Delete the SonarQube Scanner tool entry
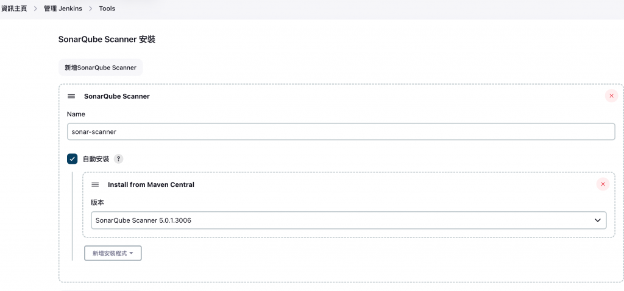Image resolution: width=624 pixels, height=291 pixels. click(611, 96)
